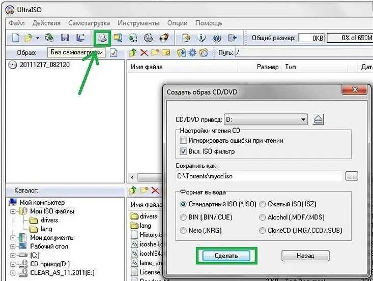Open the Самозагрузка menu

89,23
